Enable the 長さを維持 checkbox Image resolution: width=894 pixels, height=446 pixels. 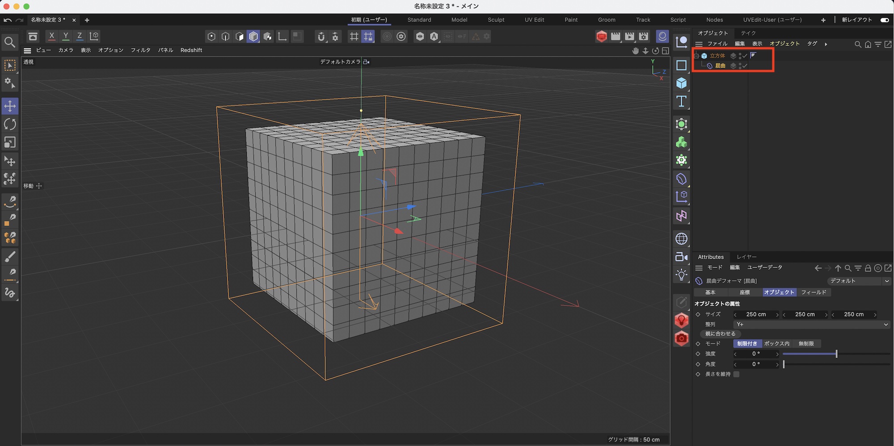(x=736, y=374)
